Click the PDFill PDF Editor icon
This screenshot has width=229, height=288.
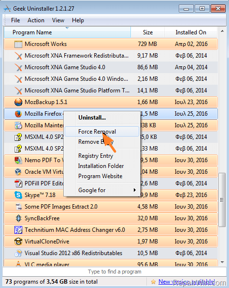tap(18, 183)
